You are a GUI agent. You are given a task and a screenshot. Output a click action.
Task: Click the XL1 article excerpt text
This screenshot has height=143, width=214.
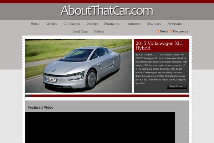click(161, 69)
